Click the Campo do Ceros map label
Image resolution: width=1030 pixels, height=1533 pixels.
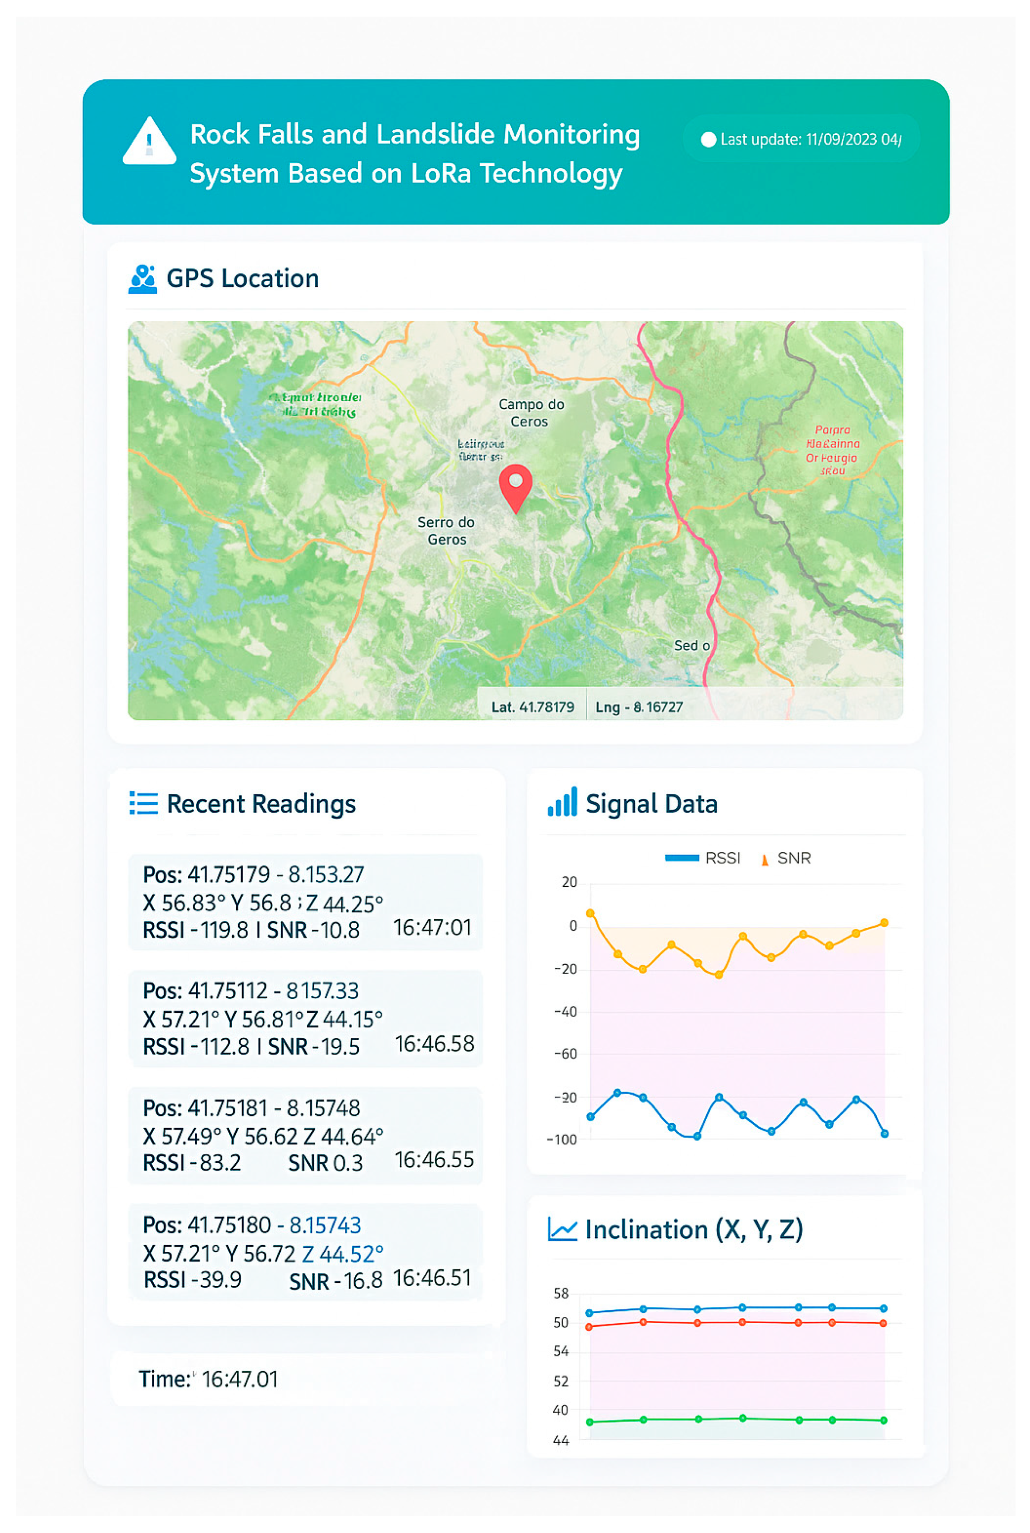tap(531, 412)
